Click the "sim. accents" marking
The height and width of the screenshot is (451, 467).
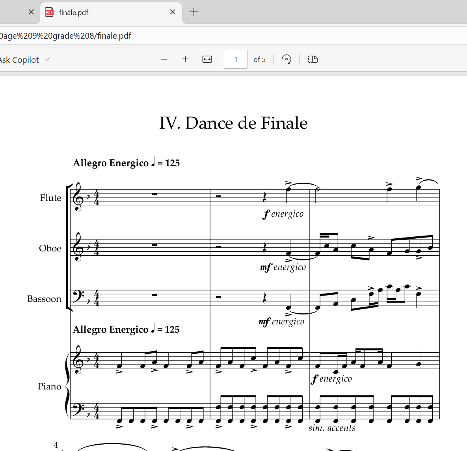coord(332,428)
